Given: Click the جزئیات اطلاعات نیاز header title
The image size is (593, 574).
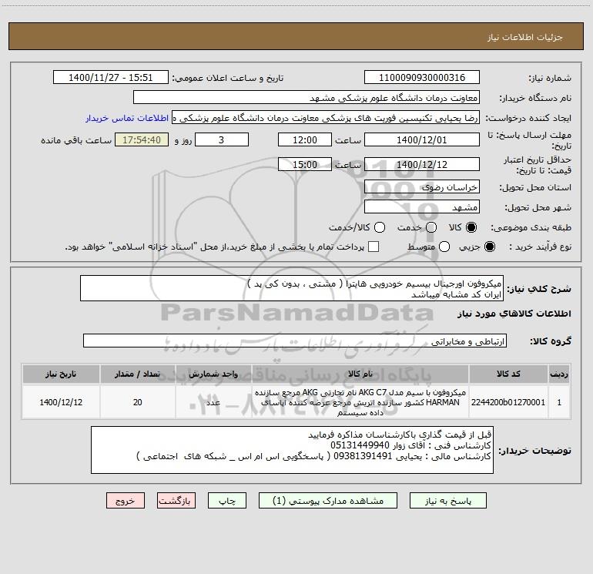Looking at the screenshot, I should 525,37.
